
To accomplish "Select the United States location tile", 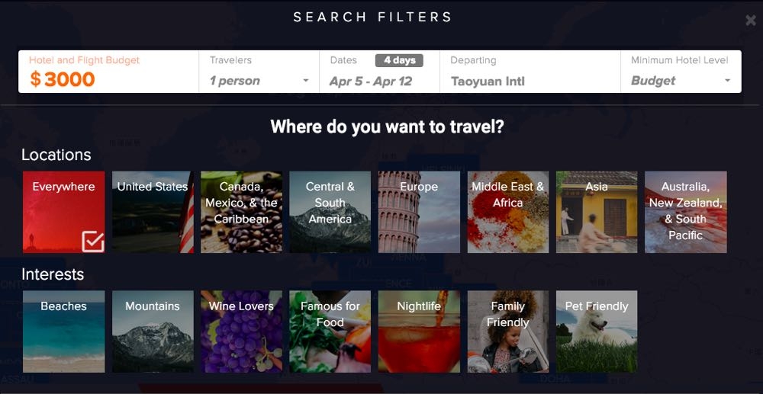I will [153, 212].
